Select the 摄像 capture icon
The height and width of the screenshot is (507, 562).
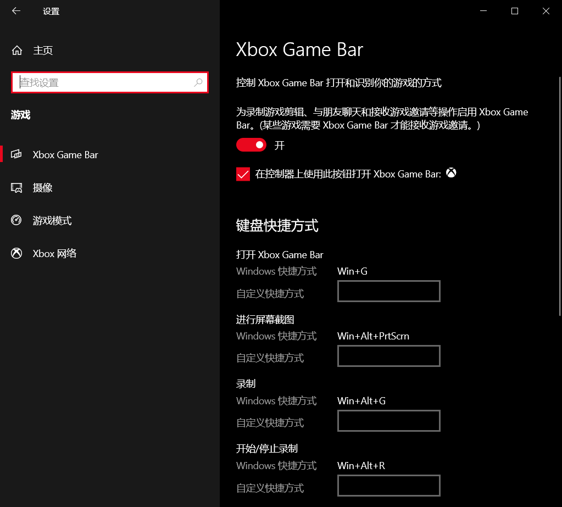[x=16, y=187]
